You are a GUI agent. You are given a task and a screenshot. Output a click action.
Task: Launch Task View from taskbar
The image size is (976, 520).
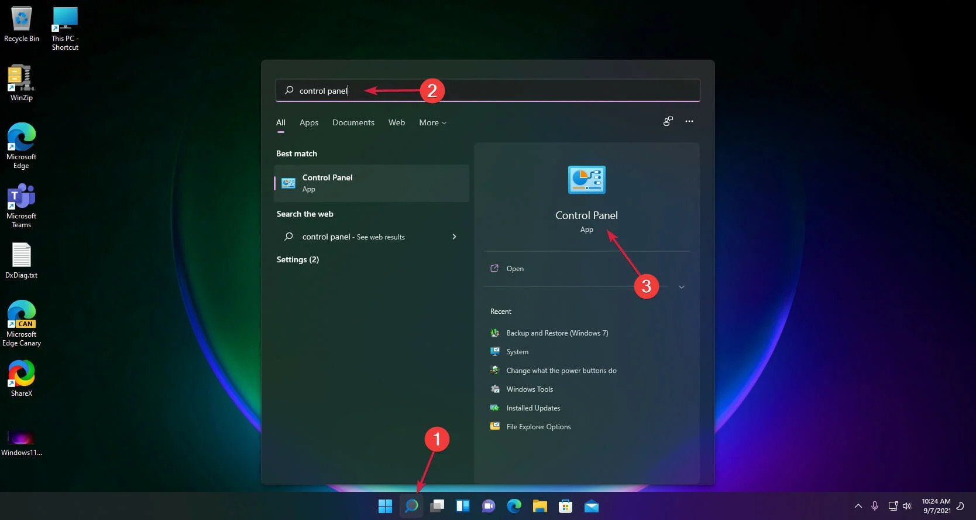[x=437, y=506]
